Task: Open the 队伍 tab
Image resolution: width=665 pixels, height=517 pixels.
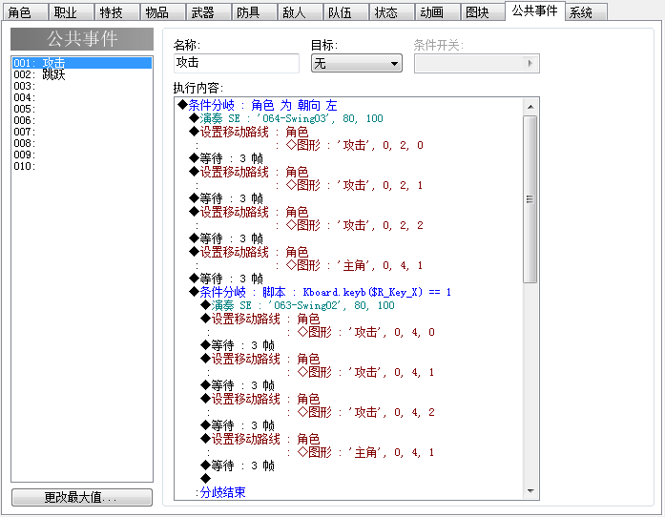Action: tap(345, 12)
